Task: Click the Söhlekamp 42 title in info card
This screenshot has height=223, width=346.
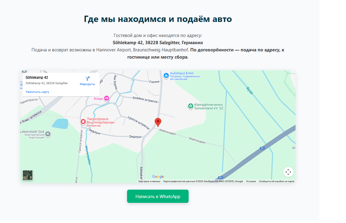Action: [x=37, y=78]
